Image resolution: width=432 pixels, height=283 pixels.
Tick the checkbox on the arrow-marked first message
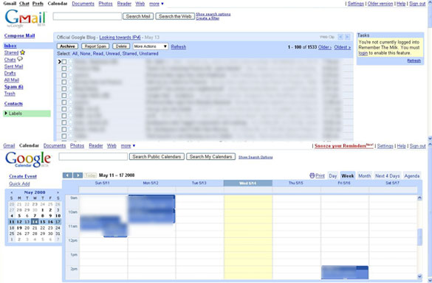pyautogui.click(x=64, y=62)
